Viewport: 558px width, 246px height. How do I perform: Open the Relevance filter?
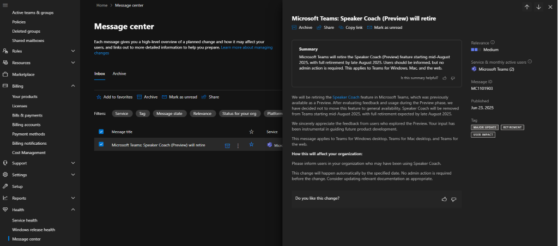tap(203, 113)
